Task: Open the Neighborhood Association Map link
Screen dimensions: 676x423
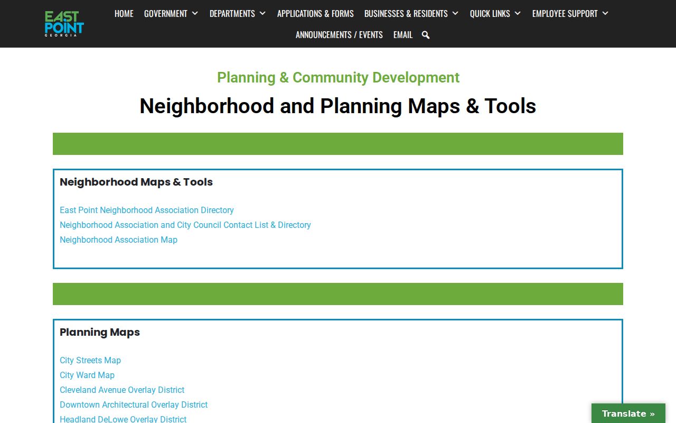Action: coord(118,240)
